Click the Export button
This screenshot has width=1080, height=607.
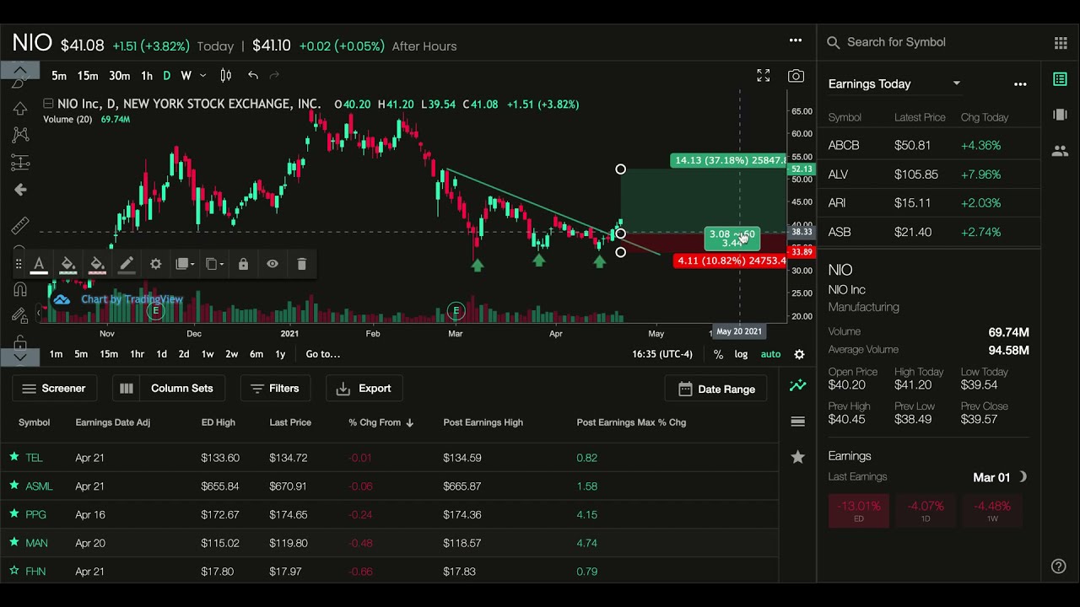click(364, 389)
